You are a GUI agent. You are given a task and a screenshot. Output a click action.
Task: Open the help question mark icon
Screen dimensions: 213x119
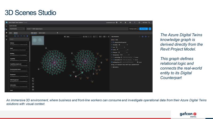click(x=135, y=22)
